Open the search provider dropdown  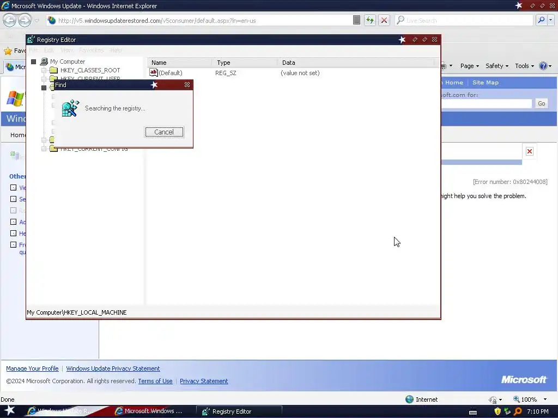pos(551,20)
